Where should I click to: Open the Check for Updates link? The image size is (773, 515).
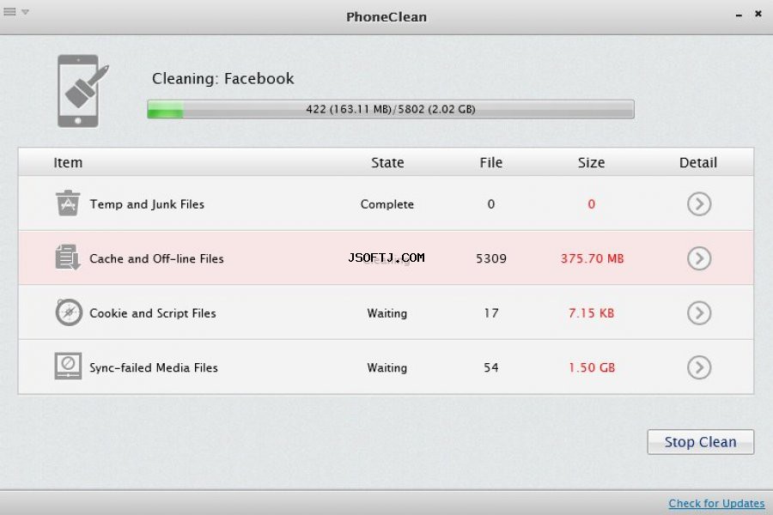coord(716,504)
